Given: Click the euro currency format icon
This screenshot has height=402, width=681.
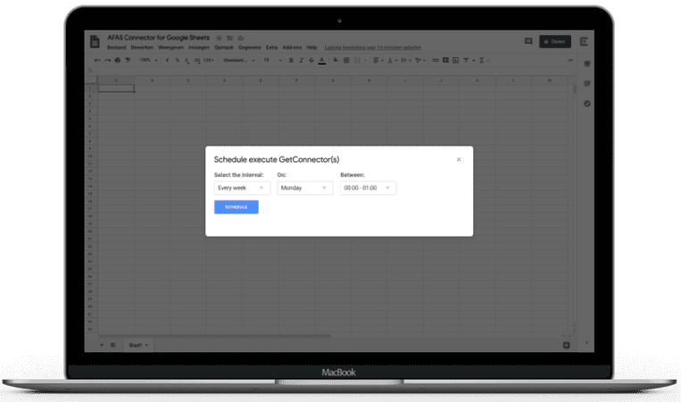Looking at the screenshot, I should click(167, 61).
